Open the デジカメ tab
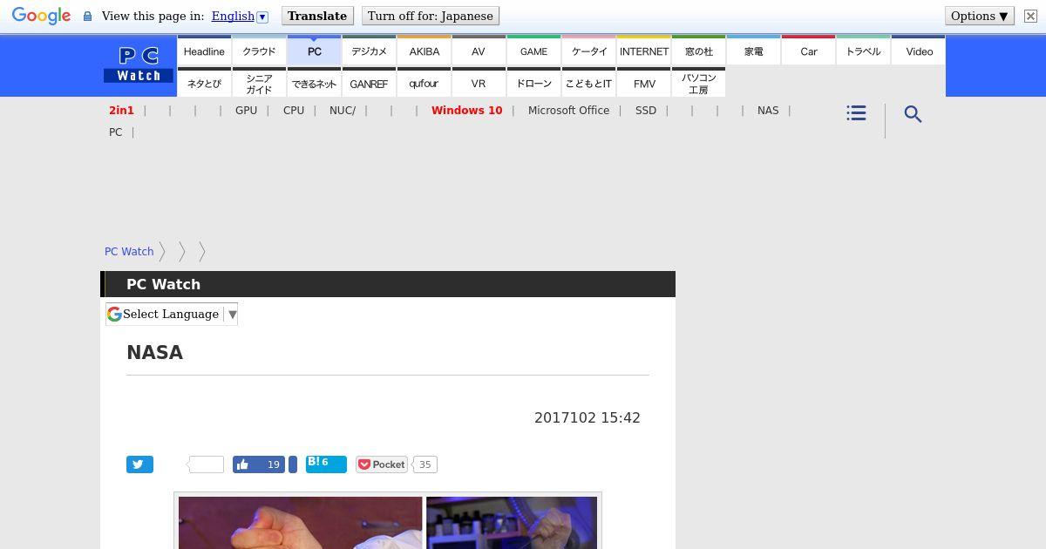 (369, 51)
